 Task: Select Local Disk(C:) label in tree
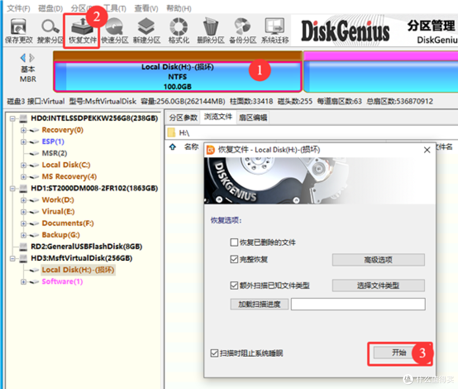coord(66,165)
